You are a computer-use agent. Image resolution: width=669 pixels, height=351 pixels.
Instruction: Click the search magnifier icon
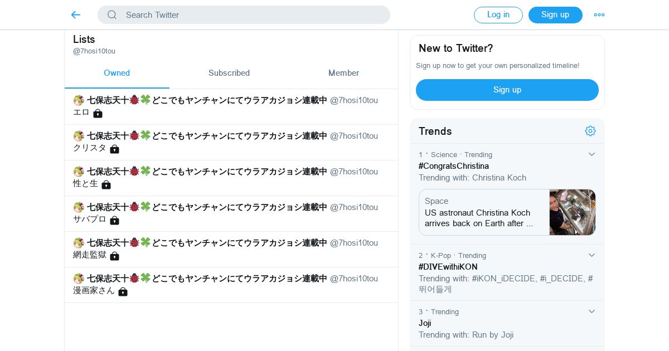click(112, 15)
